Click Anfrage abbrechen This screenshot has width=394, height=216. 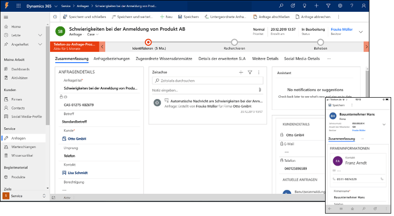click(x=313, y=17)
